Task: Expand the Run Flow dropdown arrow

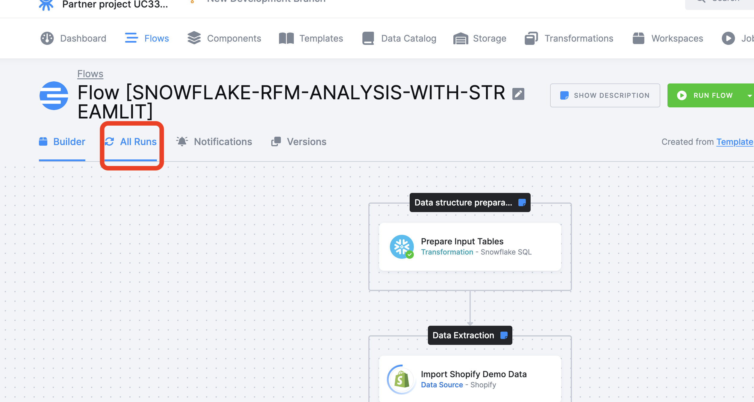Action: (750, 96)
